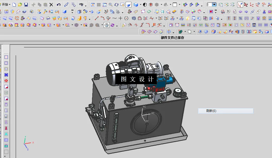272x158 pixels.
Task: Undo the last operation
Action: click(x=58, y=4)
